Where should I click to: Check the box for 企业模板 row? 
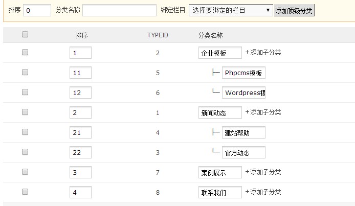click(x=25, y=52)
